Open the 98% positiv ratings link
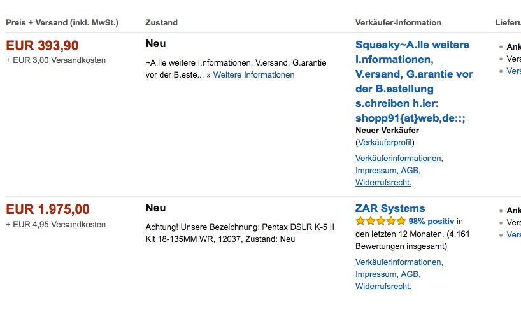Image resolution: width=521 pixels, height=326 pixels. [431, 222]
